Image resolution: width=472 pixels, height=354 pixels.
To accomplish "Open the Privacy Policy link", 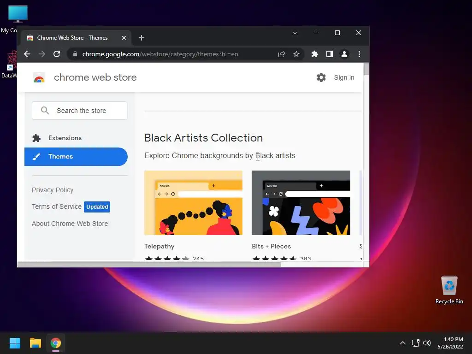I will [53, 190].
